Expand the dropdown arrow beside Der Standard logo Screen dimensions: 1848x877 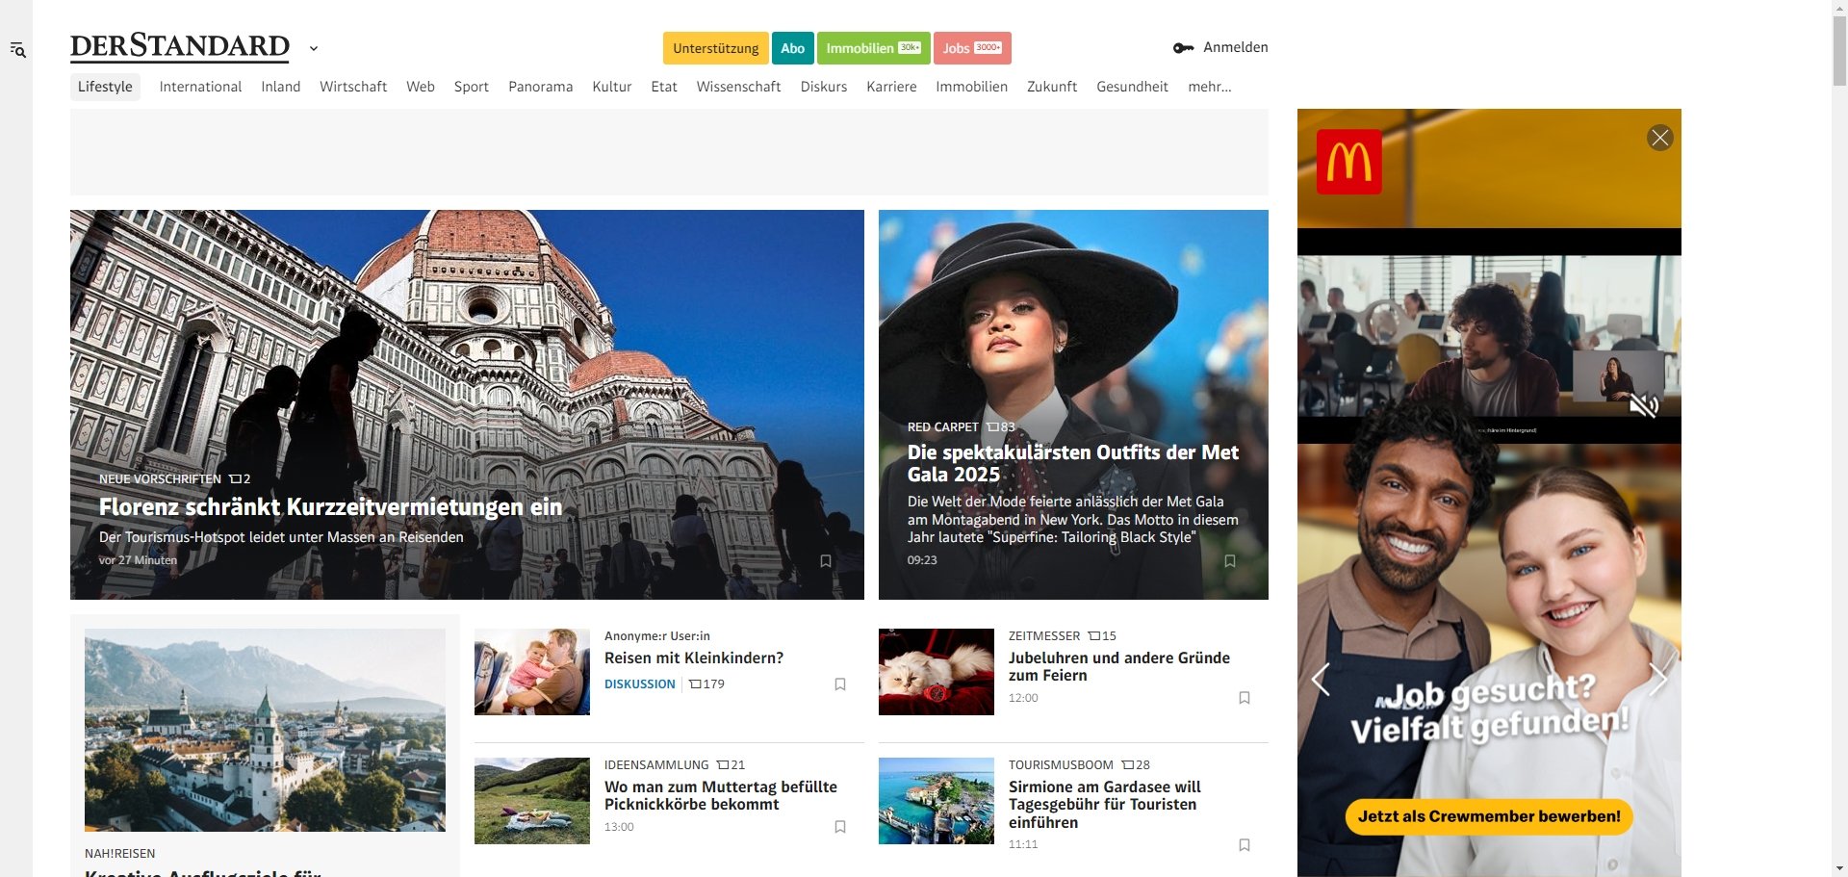click(314, 48)
